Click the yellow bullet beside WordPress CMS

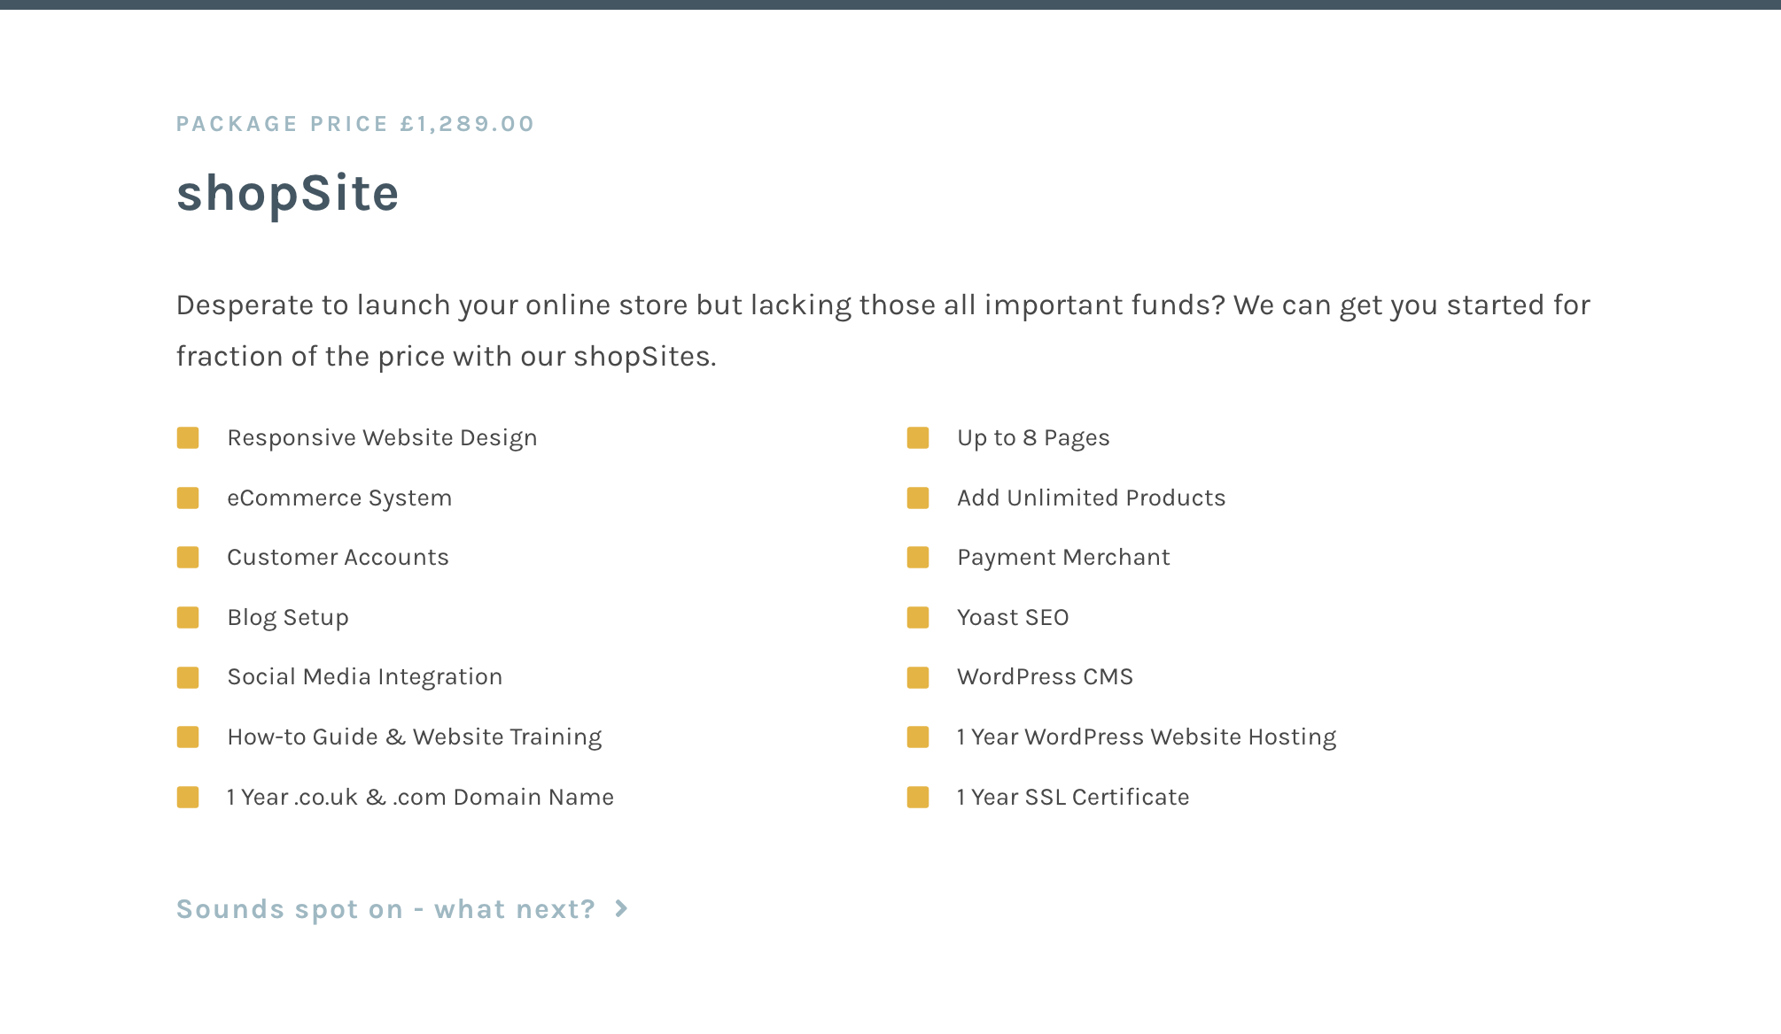(918, 678)
